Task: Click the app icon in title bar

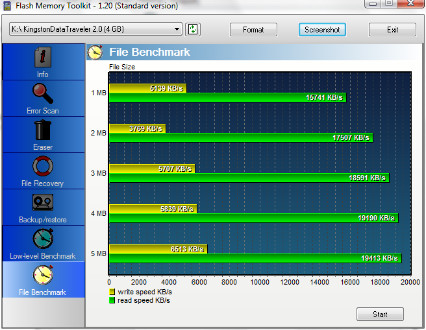Action: click(8, 5)
